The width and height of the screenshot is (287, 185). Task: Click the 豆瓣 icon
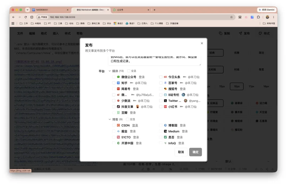[x=119, y=113]
